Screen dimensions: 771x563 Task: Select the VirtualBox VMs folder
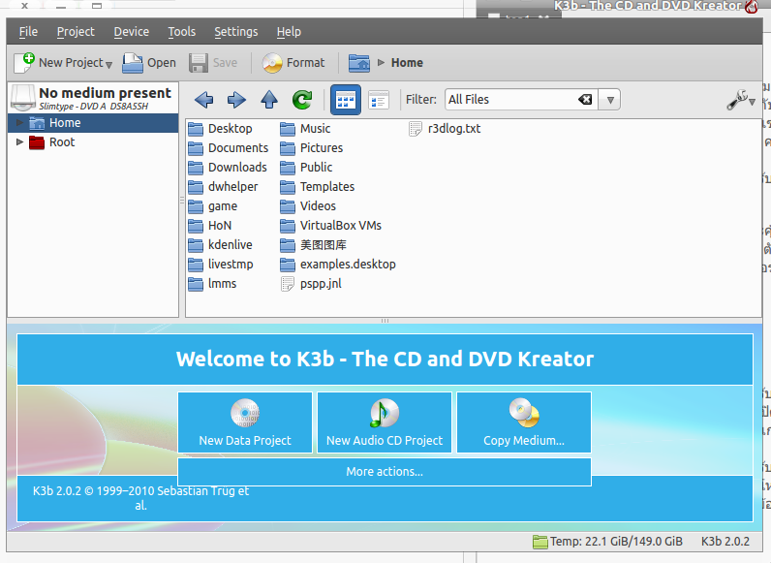pyautogui.click(x=331, y=226)
